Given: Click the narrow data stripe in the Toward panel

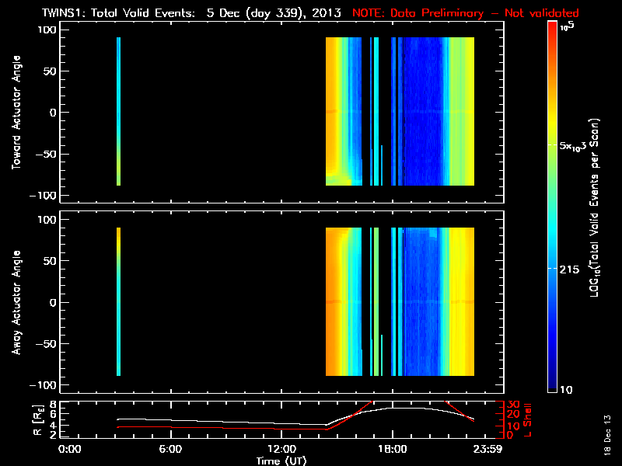Looking at the screenshot, I should pyautogui.click(x=119, y=111).
